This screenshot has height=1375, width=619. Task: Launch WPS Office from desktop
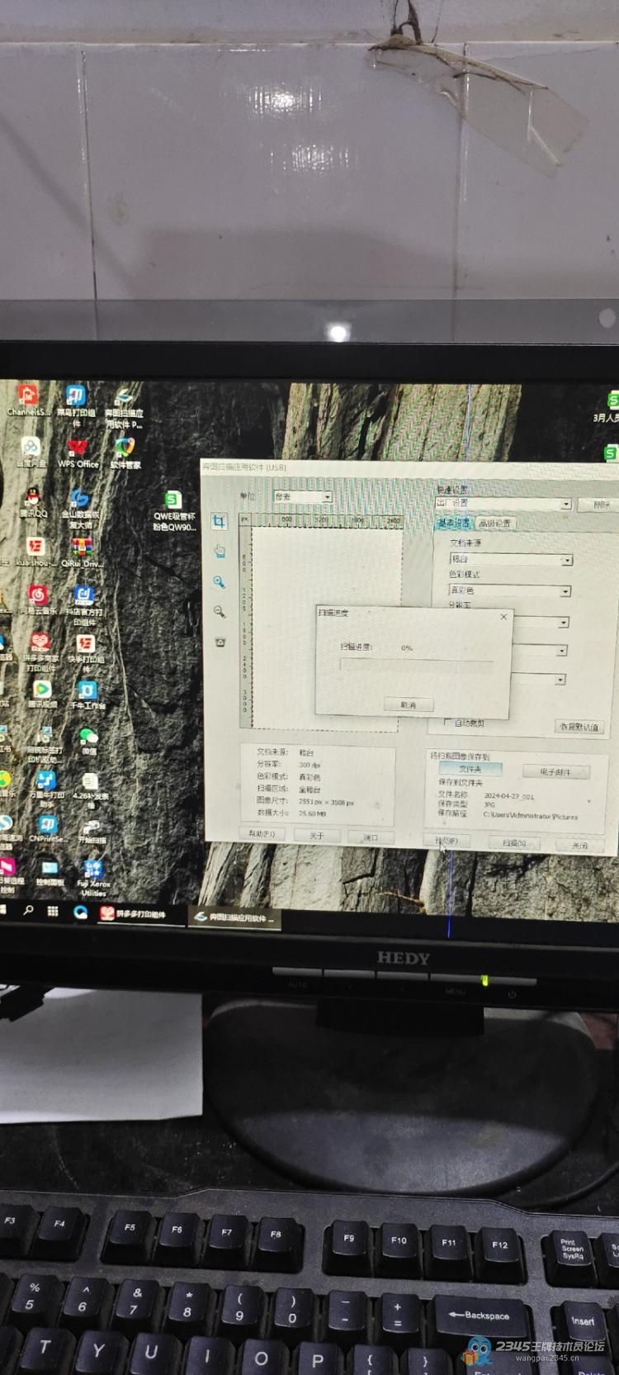click(x=78, y=453)
